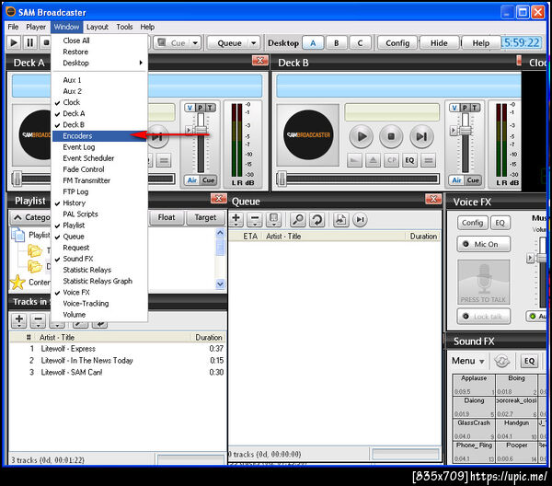Play the Applause sound effect

[474, 385]
